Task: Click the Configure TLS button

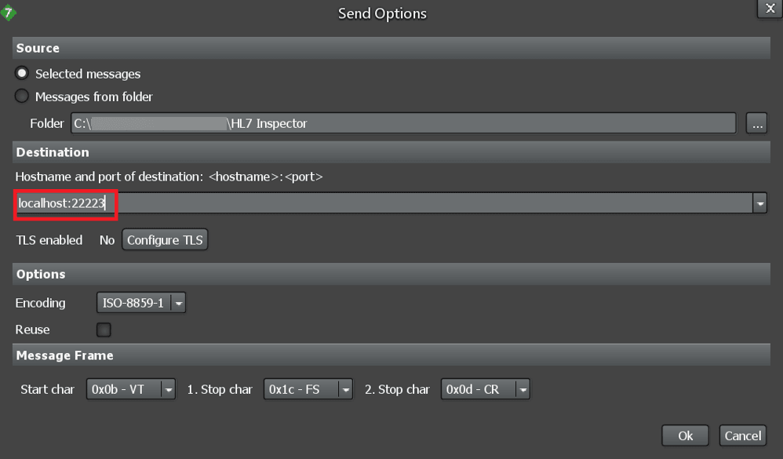Action: [164, 240]
